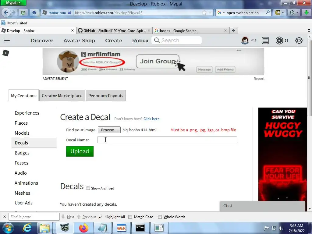Open the Roblox settings gear
The height and width of the screenshot is (234, 312).
click(x=299, y=41)
